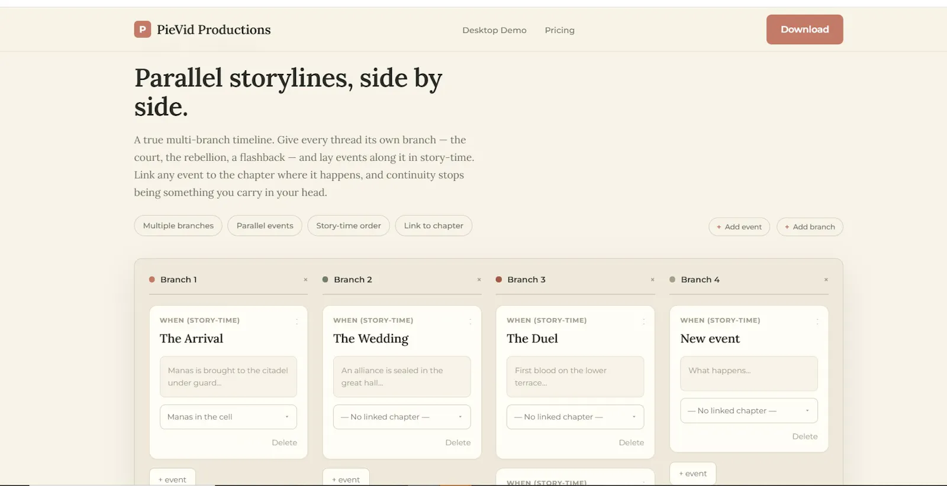This screenshot has width=947, height=486.
Task: Open Desktop Demo in the navigation
Action: click(x=494, y=30)
